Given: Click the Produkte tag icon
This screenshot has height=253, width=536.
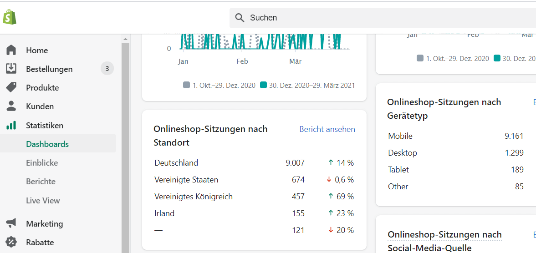Looking at the screenshot, I should pyautogui.click(x=11, y=87).
